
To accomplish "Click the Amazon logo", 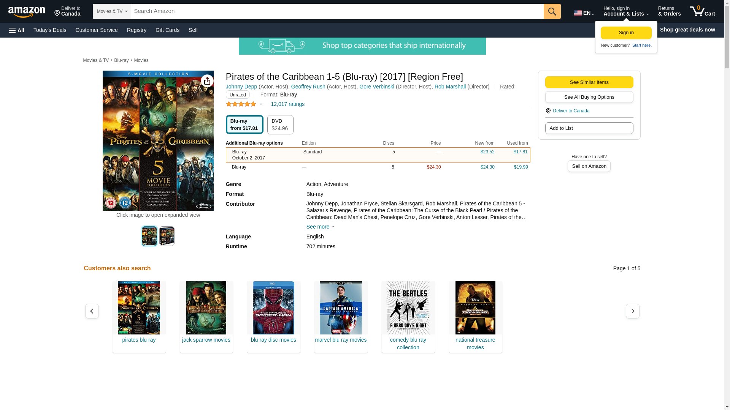I will coord(27,12).
